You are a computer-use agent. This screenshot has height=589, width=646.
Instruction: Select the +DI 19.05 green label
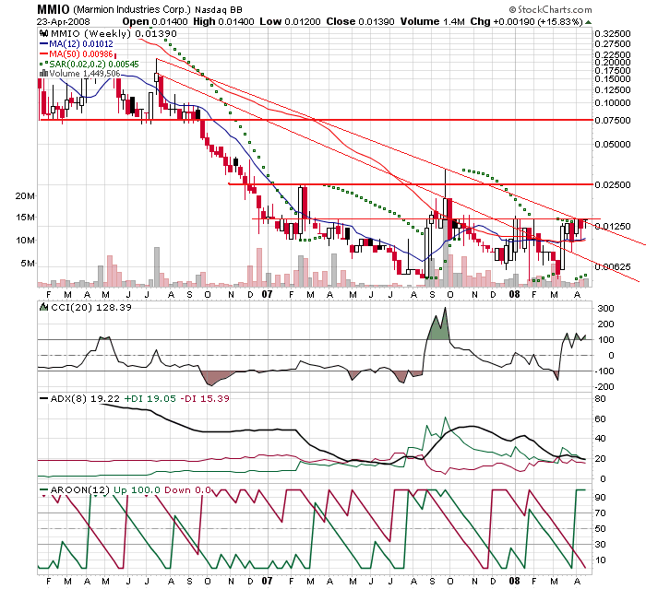pyautogui.click(x=150, y=398)
